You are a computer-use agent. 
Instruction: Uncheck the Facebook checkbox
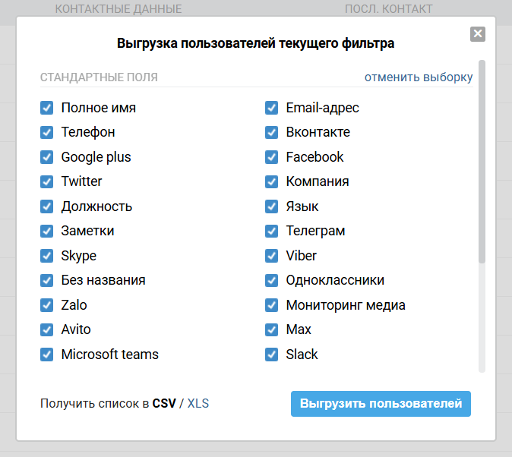(x=272, y=157)
